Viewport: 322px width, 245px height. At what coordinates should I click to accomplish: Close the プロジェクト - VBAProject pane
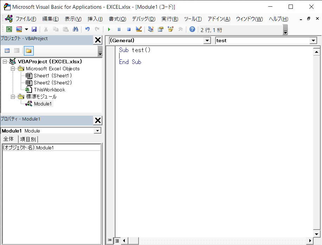[98, 40]
